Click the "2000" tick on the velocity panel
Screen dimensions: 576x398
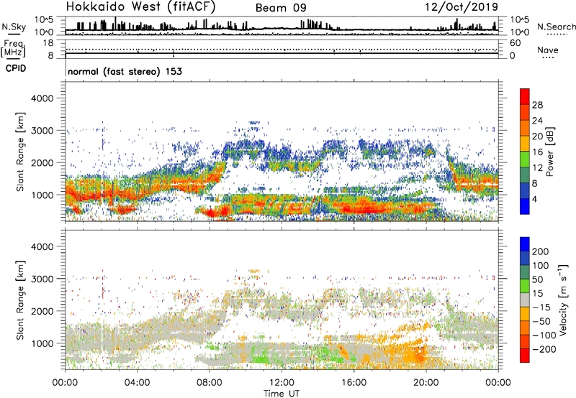(42, 311)
